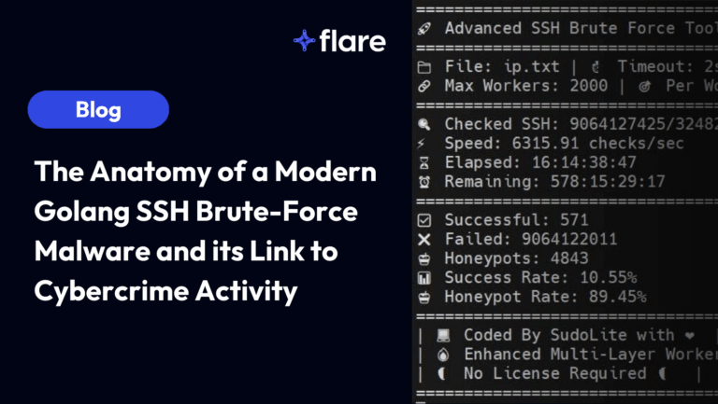Click the link icon next to Max Workers
Image resolution: width=718 pixels, height=404 pixels.
tap(424, 86)
